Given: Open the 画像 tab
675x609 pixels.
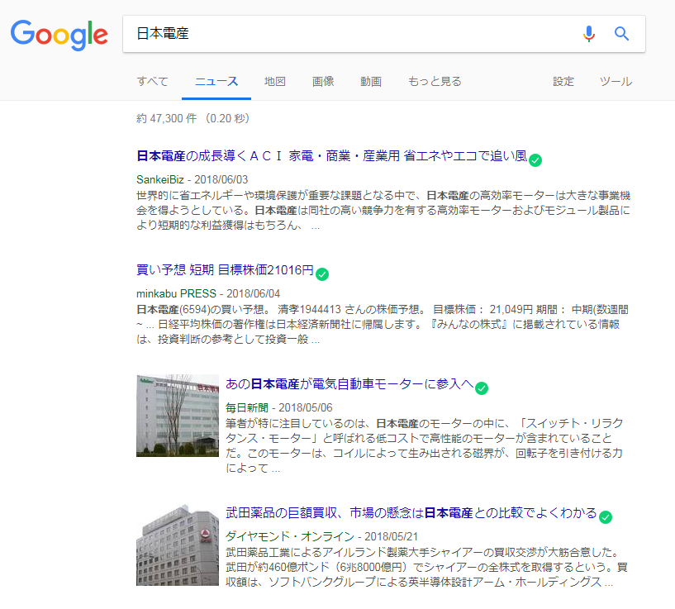Looking at the screenshot, I should click(323, 82).
